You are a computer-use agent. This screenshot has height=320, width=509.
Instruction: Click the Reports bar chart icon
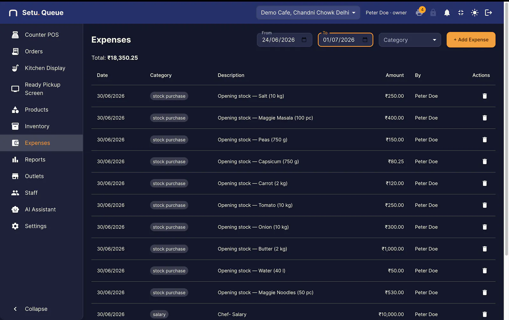[15, 160]
